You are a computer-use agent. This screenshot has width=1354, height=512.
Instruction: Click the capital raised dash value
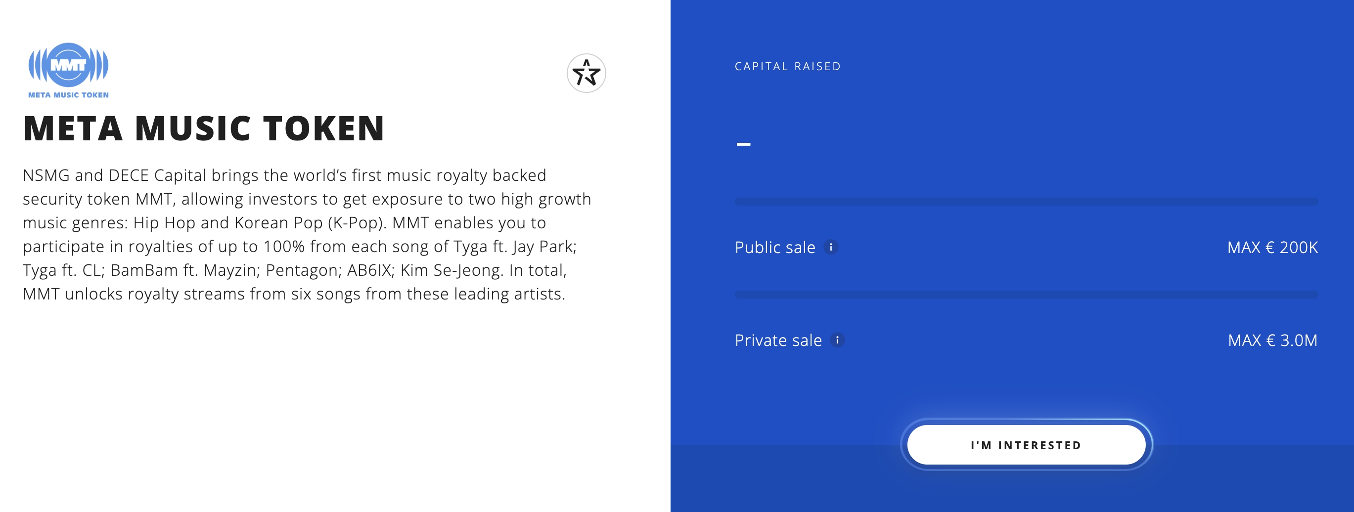(x=743, y=144)
